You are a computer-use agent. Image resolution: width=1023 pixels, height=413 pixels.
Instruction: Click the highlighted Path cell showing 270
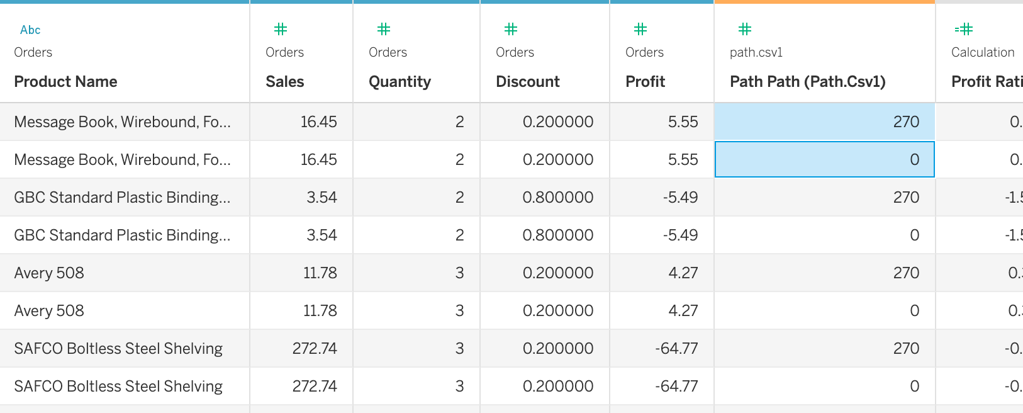(x=824, y=122)
